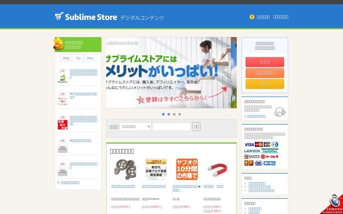Open the rank 1 product title link
The image size is (343, 214).
click(x=83, y=74)
